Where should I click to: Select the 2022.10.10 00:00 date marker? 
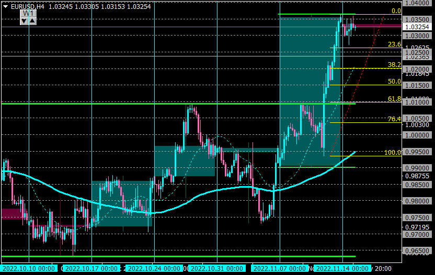pyautogui.click(x=29, y=268)
